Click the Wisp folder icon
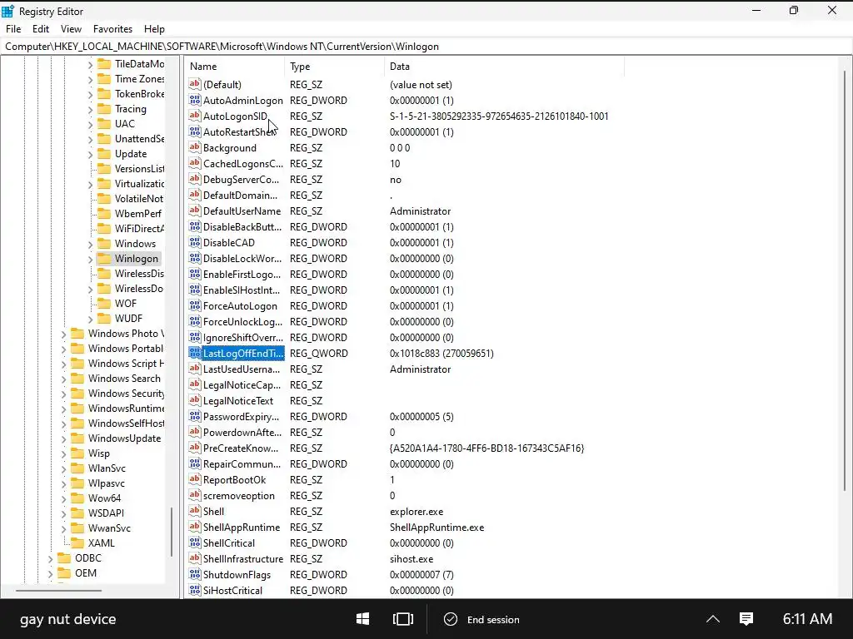 [x=77, y=453]
